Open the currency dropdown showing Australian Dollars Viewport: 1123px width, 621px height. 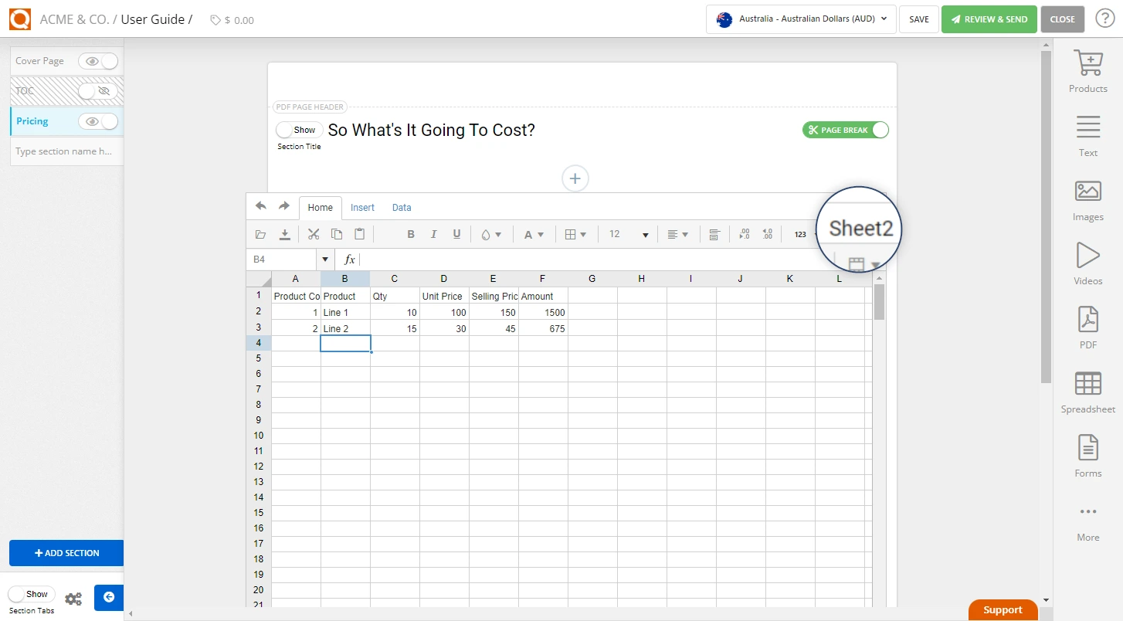point(800,19)
